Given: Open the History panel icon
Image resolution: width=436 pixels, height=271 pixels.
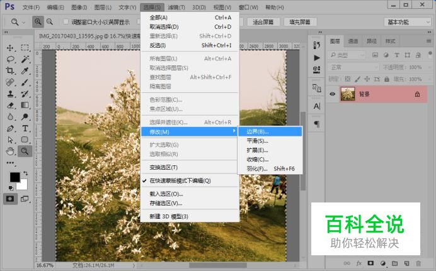Looking at the screenshot, I should (317, 45).
